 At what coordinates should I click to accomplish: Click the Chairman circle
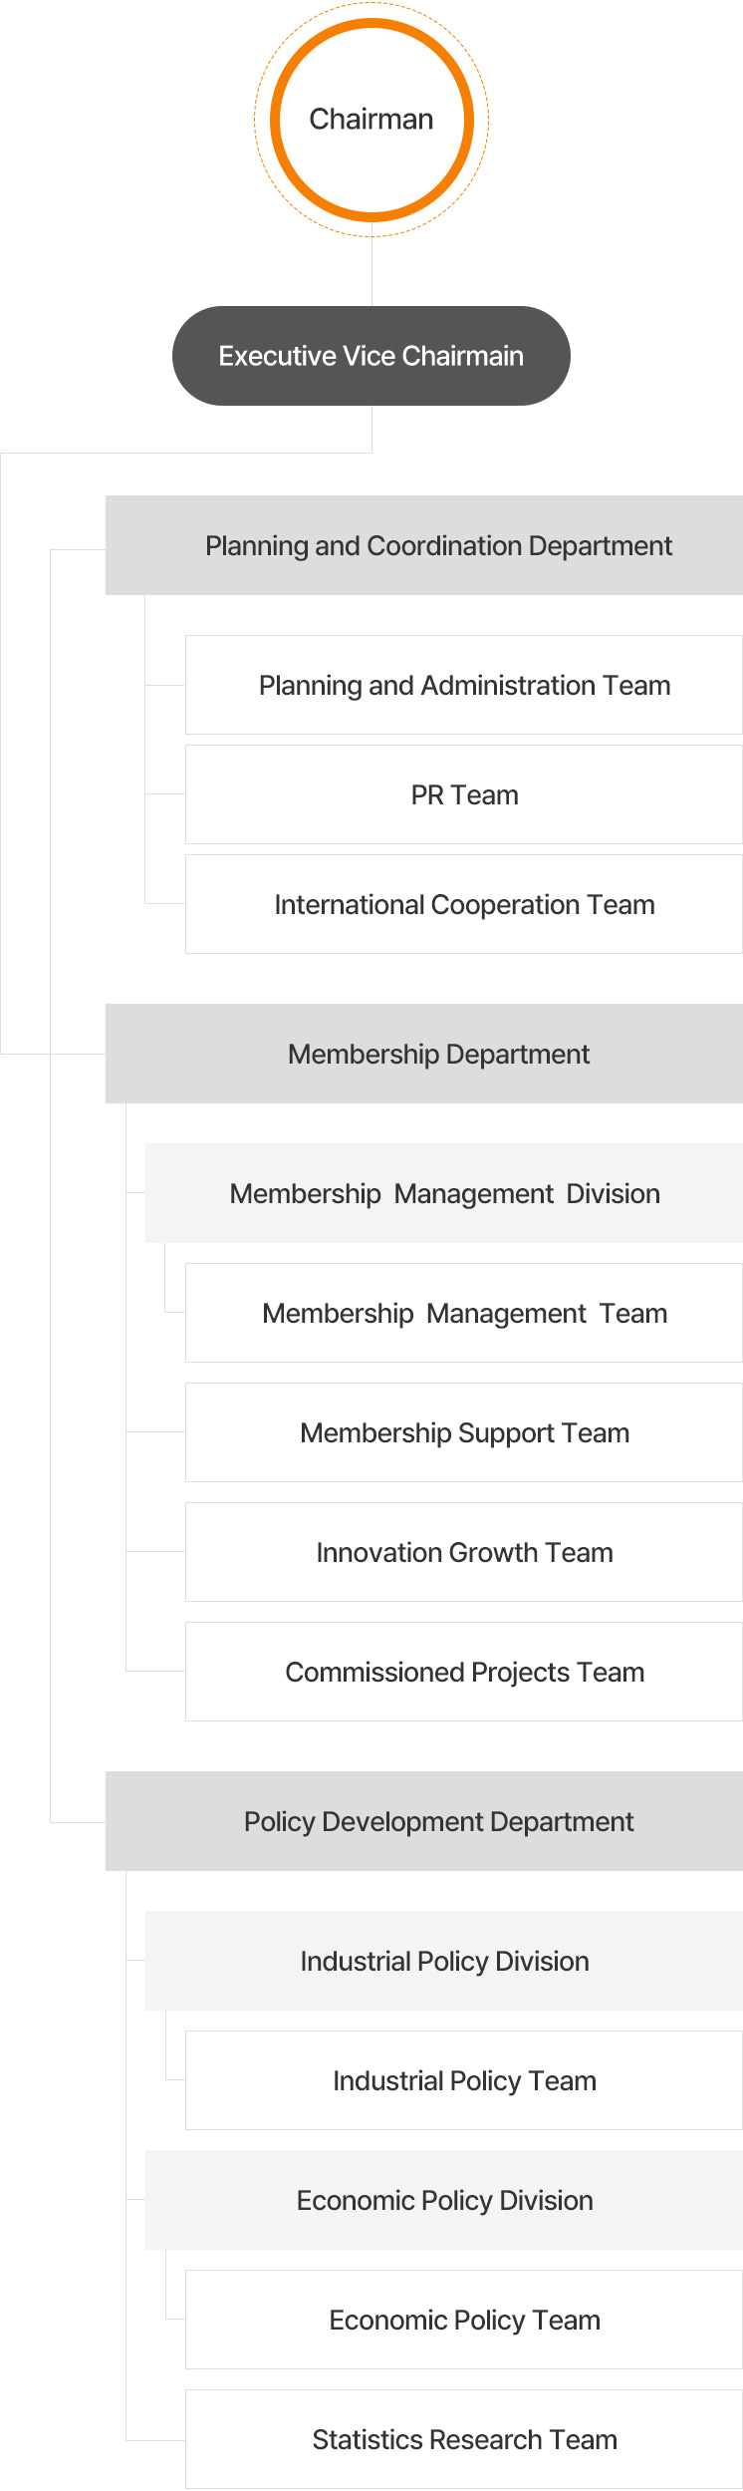click(371, 120)
